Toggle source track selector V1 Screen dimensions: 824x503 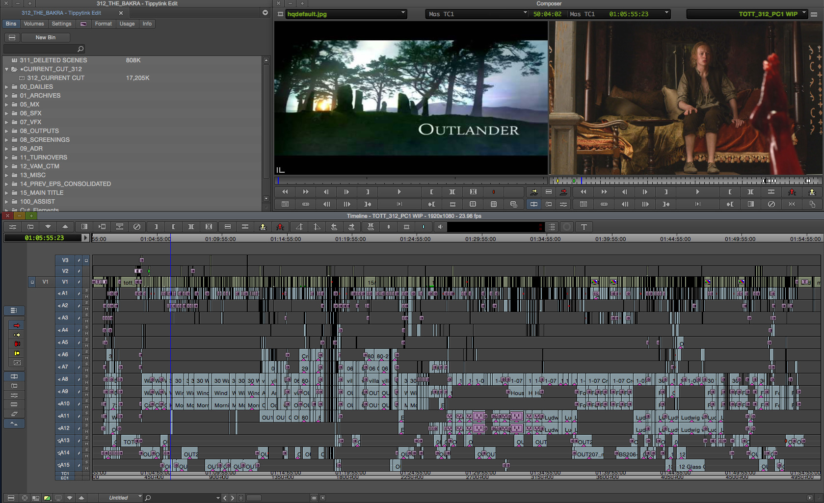click(45, 282)
